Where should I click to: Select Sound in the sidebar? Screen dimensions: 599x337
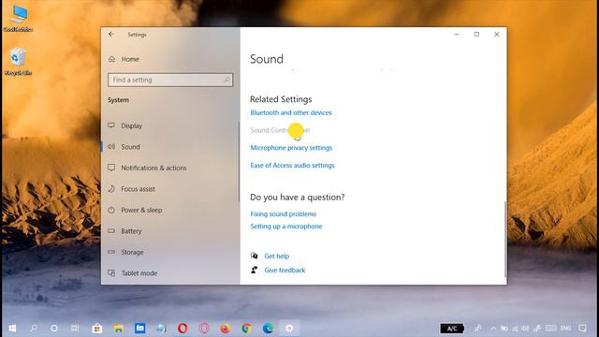pos(130,147)
